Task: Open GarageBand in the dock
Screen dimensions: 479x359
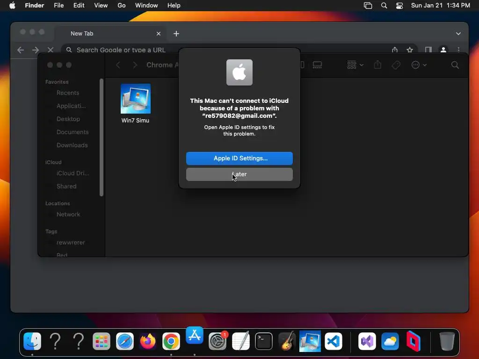Action: (x=287, y=341)
